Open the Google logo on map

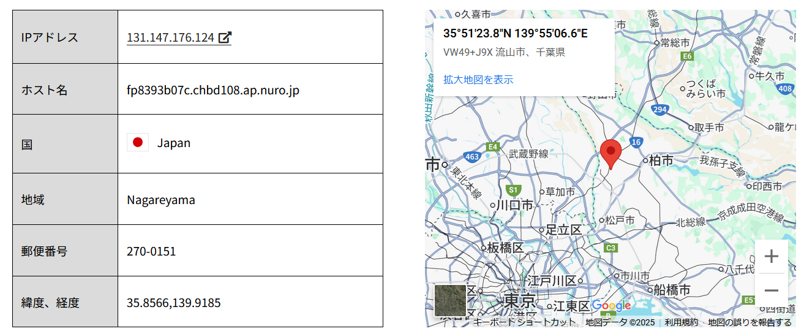pyautogui.click(x=611, y=306)
